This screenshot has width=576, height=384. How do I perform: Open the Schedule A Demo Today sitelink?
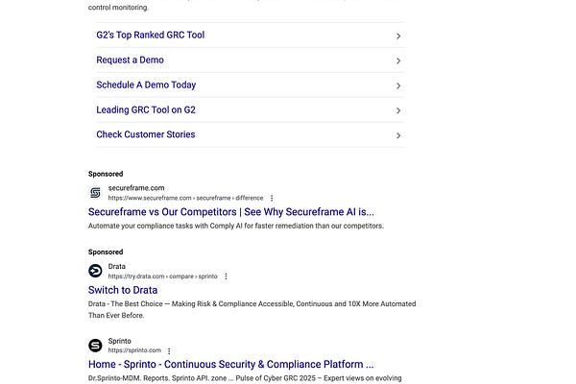[x=146, y=84]
